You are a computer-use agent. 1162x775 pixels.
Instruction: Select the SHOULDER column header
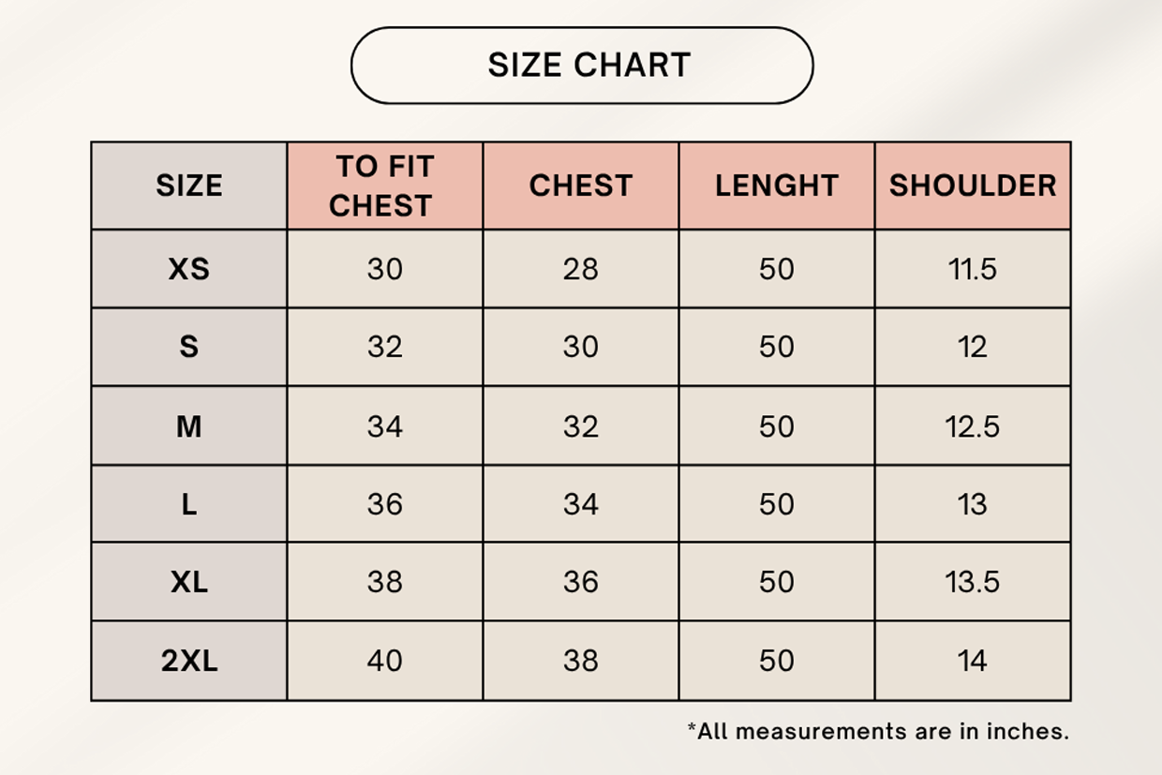(x=973, y=186)
